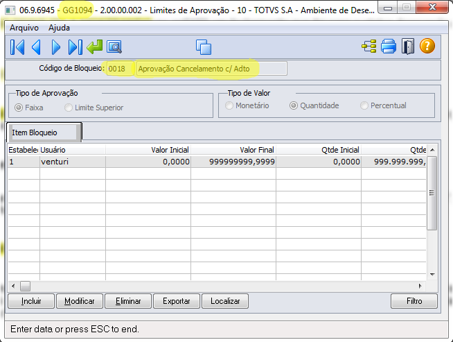
Task: Click the 999999999,9999 Valor Final cell
Action: (233, 162)
